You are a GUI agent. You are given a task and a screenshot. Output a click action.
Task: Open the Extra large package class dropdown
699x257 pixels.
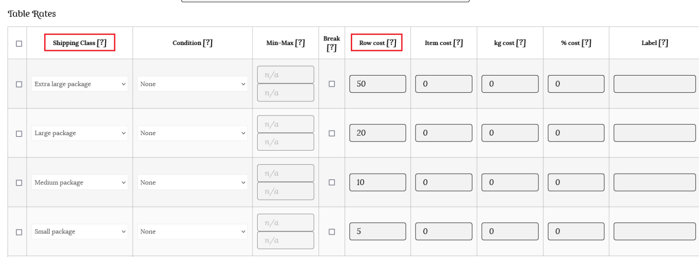pos(79,84)
